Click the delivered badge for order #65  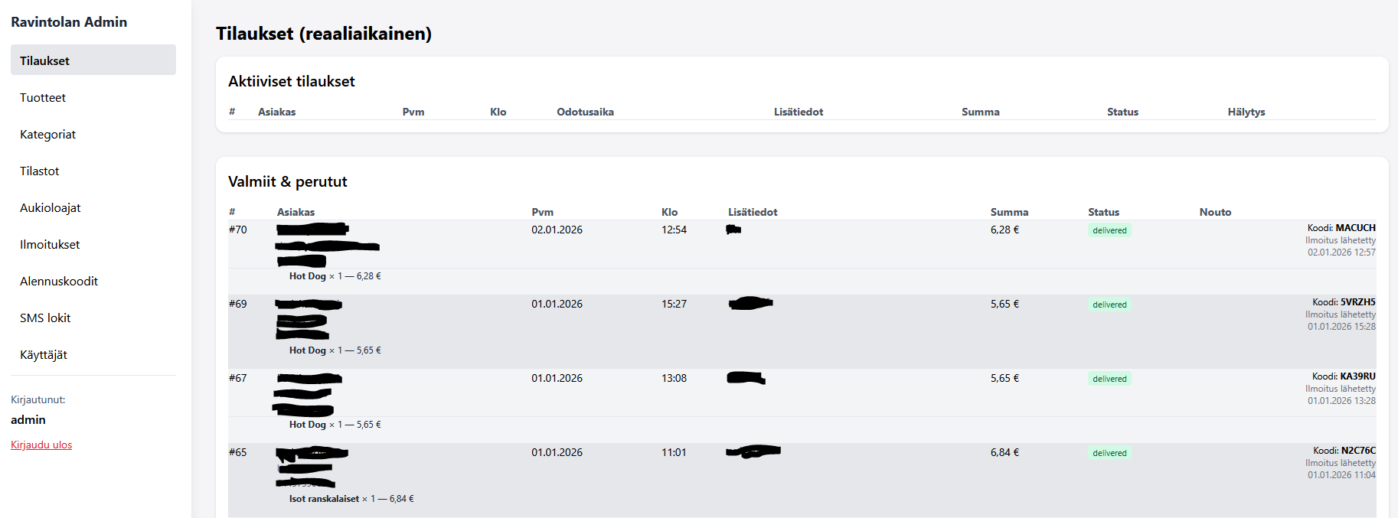1109,453
